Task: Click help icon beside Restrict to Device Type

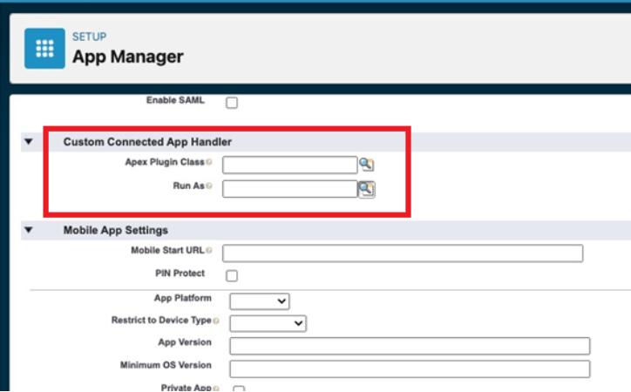Action: pyautogui.click(x=216, y=321)
